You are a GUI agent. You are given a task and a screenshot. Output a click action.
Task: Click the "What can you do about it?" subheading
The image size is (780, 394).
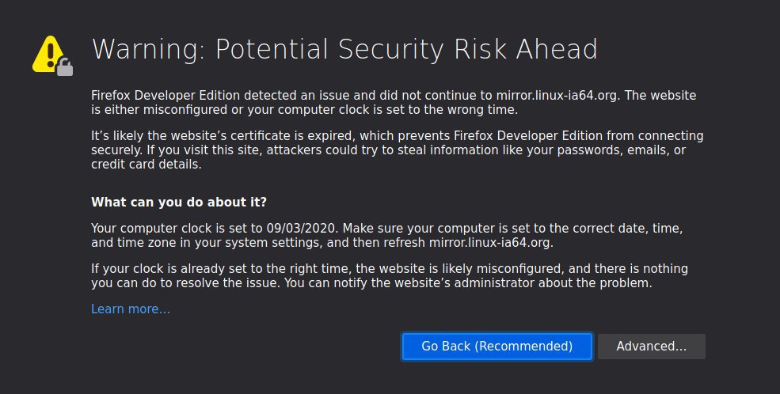pos(179,203)
